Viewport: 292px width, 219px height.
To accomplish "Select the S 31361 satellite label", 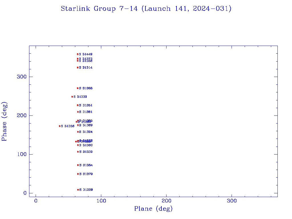I will [x=86, y=112].
